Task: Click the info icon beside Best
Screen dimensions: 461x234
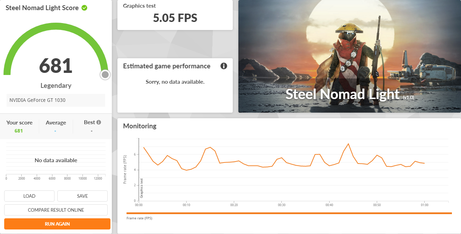Action: tap(99, 122)
